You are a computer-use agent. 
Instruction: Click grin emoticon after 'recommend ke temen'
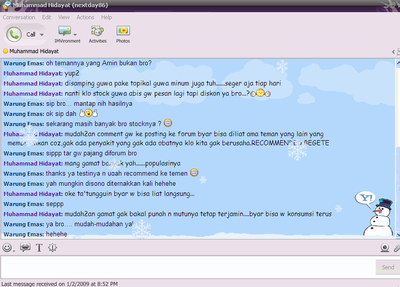point(194,173)
